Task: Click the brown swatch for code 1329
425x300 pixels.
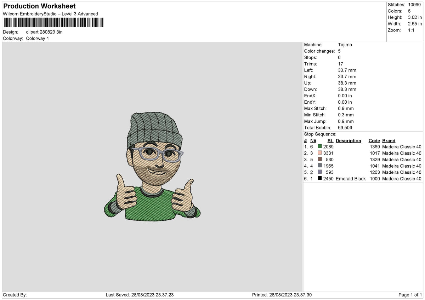Action: pyautogui.click(x=320, y=159)
